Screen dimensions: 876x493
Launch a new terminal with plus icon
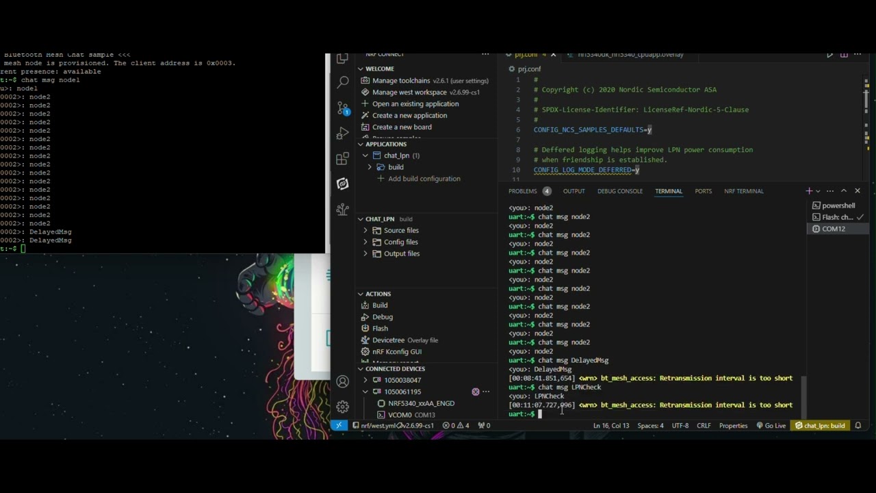tap(809, 191)
